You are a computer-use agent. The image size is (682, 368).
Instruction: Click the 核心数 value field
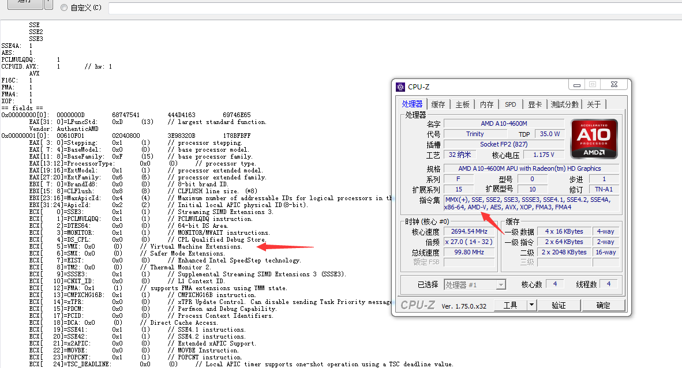[555, 284]
